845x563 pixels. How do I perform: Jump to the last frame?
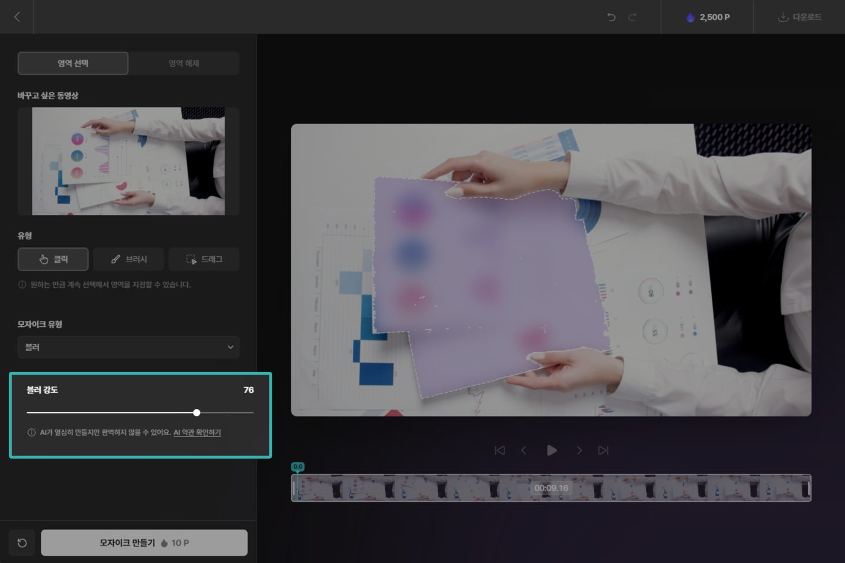(x=603, y=450)
